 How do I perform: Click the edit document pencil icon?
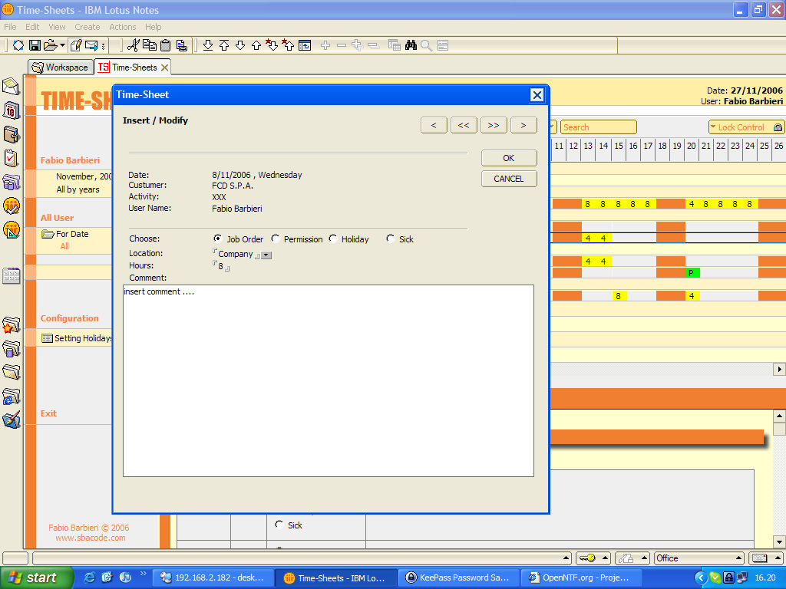click(x=76, y=45)
